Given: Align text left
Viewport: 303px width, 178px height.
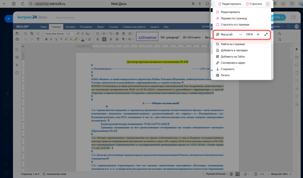Looking at the screenshot, I should 98,39.
